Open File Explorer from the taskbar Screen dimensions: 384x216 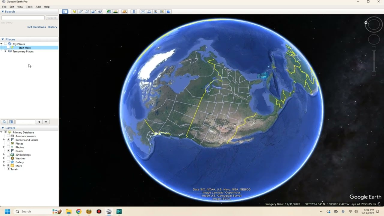pyautogui.click(x=69, y=211)
